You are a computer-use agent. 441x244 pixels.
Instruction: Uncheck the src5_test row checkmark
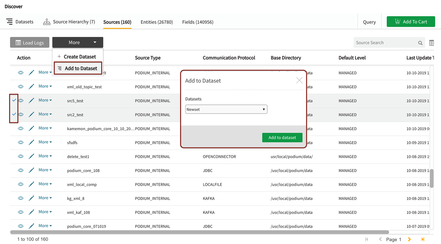(14, 100)
